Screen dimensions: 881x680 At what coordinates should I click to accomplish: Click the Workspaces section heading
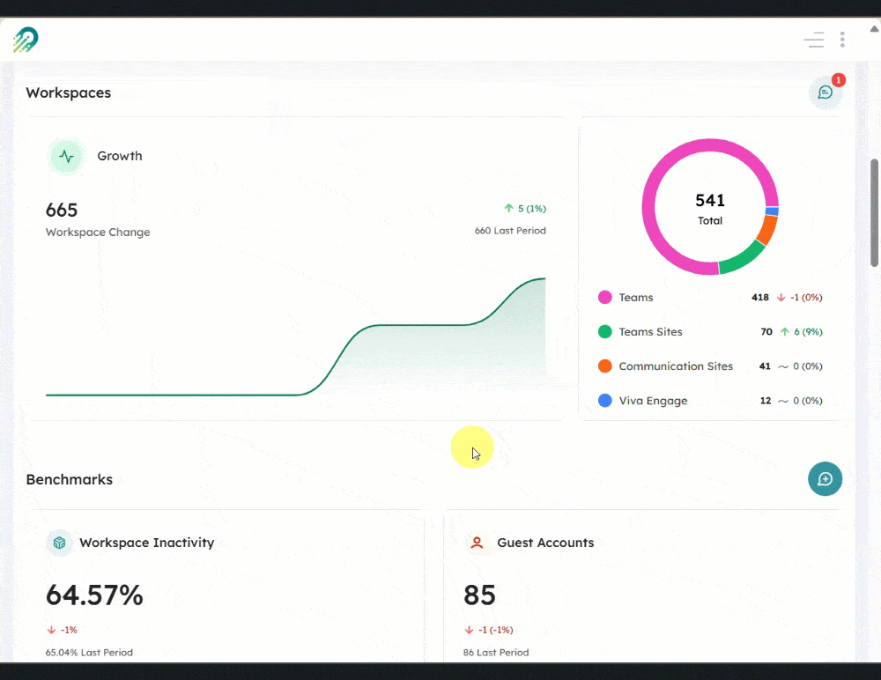[68, 92]
